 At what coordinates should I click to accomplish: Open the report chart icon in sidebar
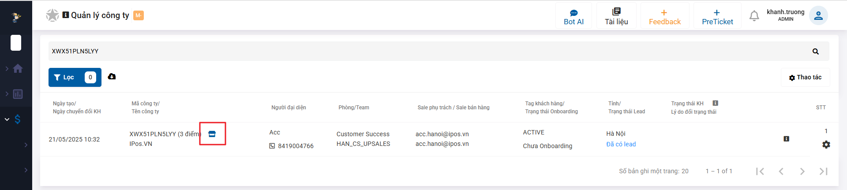(x=18, y=94)
